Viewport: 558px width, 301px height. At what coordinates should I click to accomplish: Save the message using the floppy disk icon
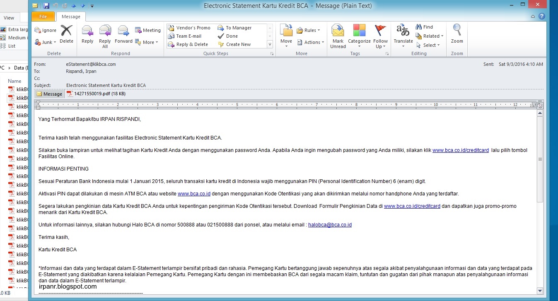(46, 6)
